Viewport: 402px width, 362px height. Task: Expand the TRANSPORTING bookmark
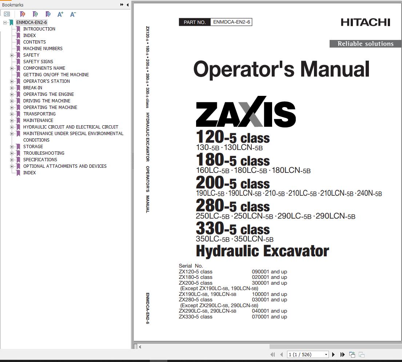coord(12,114)
